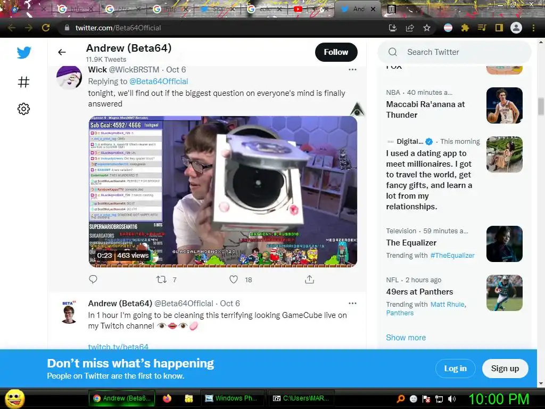Click the install app icon in address bar
The image size is (545, 409).
393,28
